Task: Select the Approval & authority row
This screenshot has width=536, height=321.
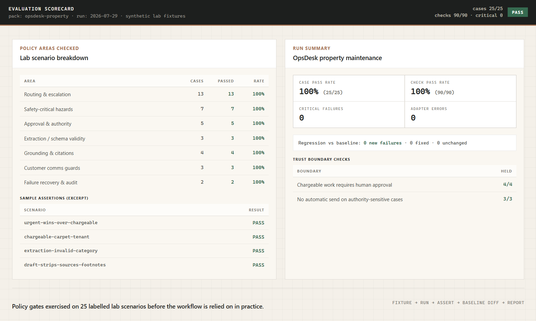Action: [x=144, y=124]
